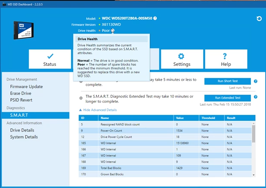Click the help icon beside Run Extended Test
This screenshot has width=266, height=188.
[x=256, y=97]
